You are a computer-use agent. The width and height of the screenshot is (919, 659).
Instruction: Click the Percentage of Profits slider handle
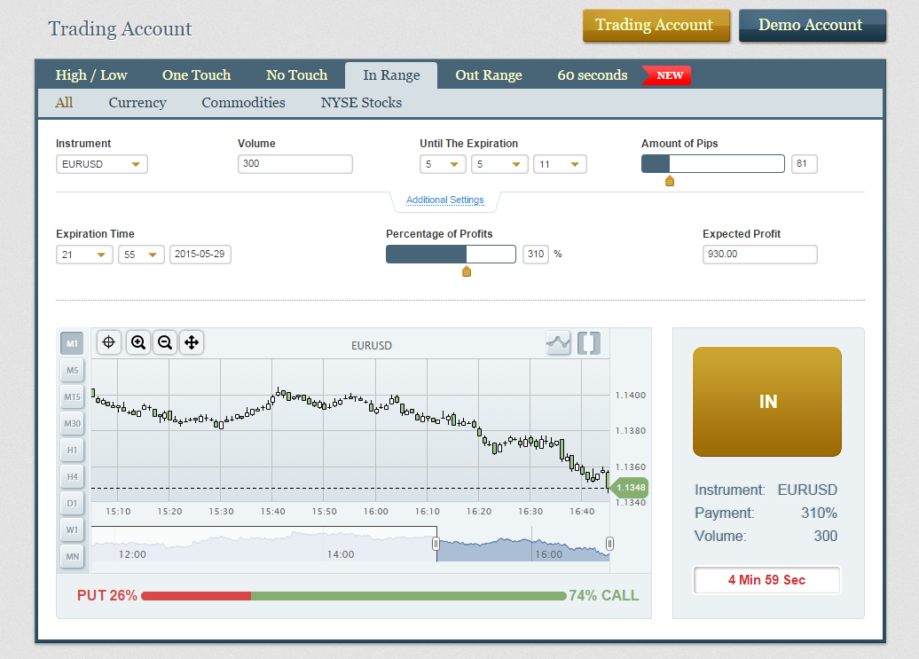467,271
